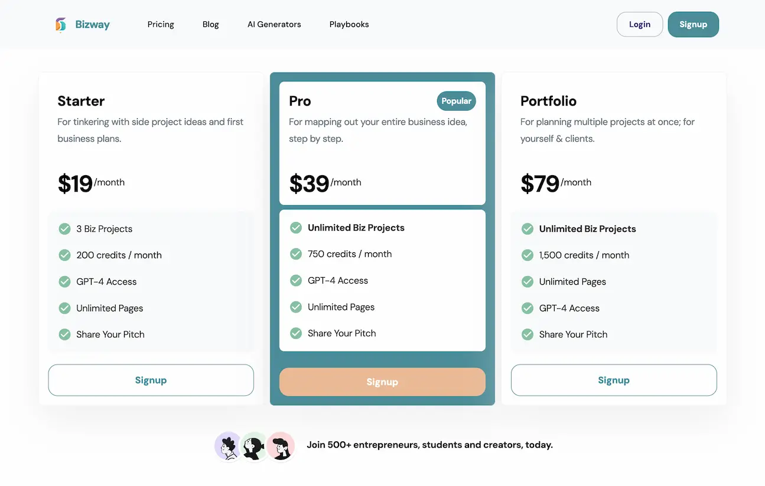Click the Bizway logo icon
Viewport: 765px width, 486px height.
(61, 24)
